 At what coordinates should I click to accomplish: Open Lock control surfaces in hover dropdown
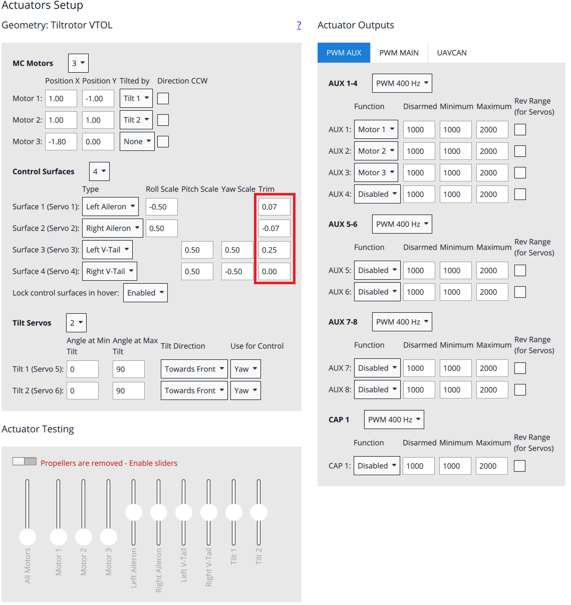pos(145,293)
